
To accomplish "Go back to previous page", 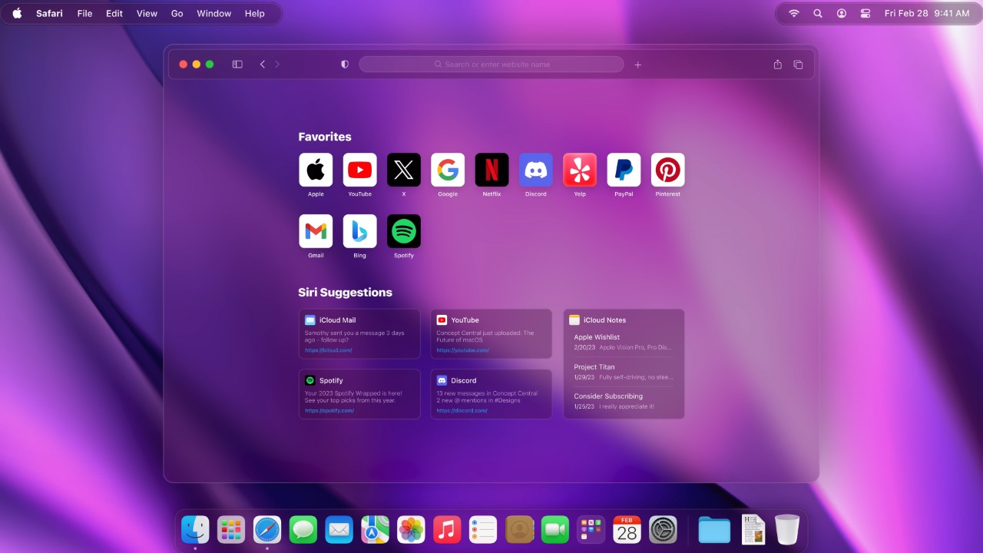I will pos(262,65).
